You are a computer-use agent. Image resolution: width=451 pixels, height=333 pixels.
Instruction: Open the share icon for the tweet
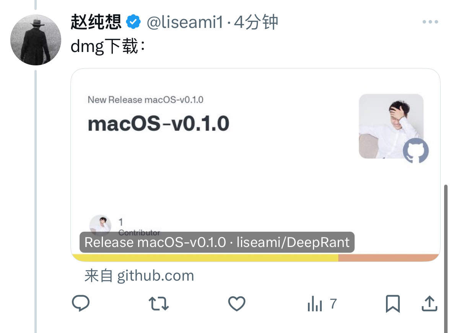point(430,304)
